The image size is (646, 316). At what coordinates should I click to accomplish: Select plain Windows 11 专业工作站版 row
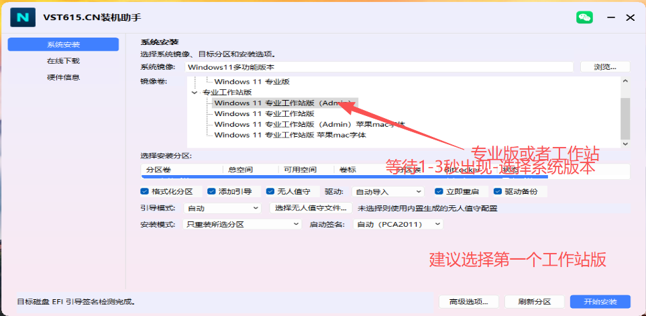click(x=264, y=113)
